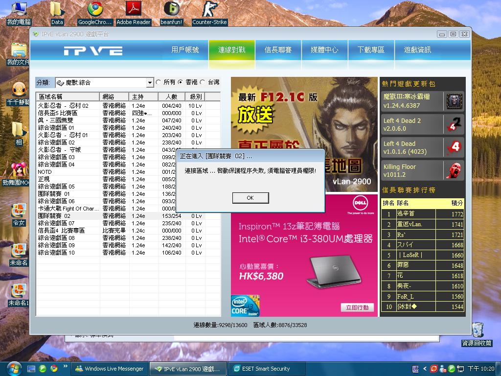Viewport: 501px width, 376px height.
Task: Show hidden system tray icons arrow
Action: click(425, 369)
